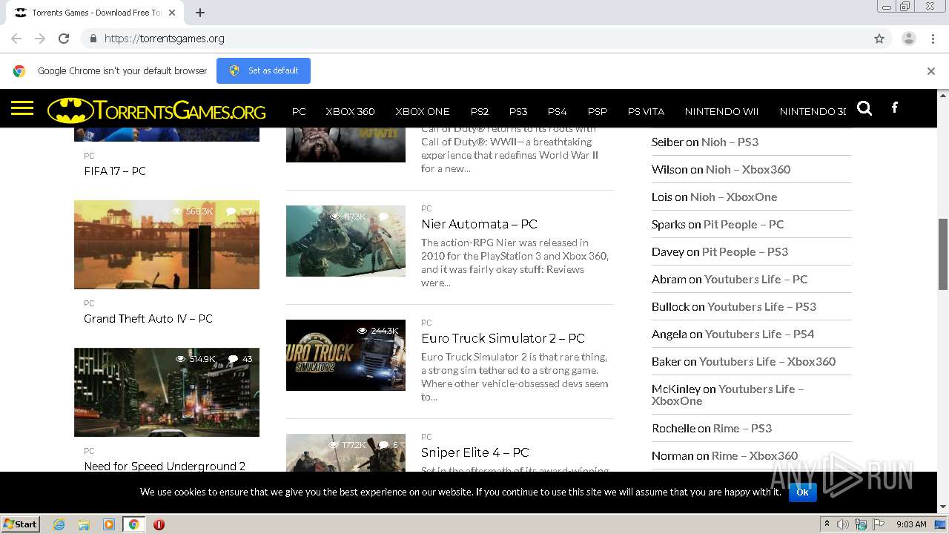Screen dimensions: 949x534
Task: Open Nioh – XboxOne comment link
Action: point(733,197)
